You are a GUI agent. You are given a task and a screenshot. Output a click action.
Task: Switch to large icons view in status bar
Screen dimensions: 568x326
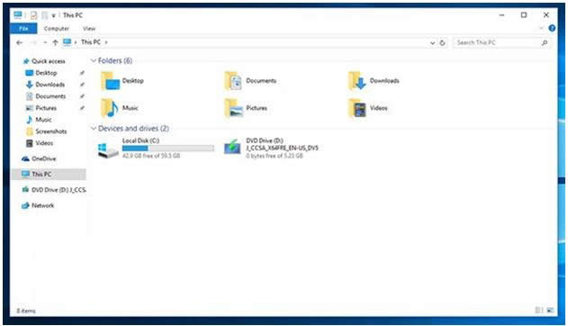pyautogui.click(x=550, y=310)
